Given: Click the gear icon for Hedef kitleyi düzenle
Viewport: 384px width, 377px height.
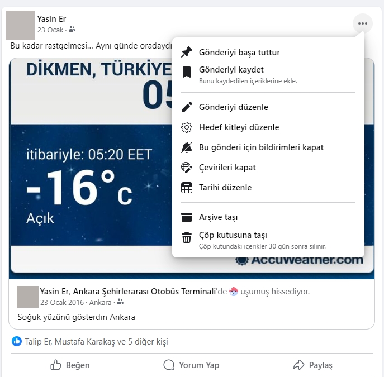Looking at the screenshot, I should [x=187, y=127].
